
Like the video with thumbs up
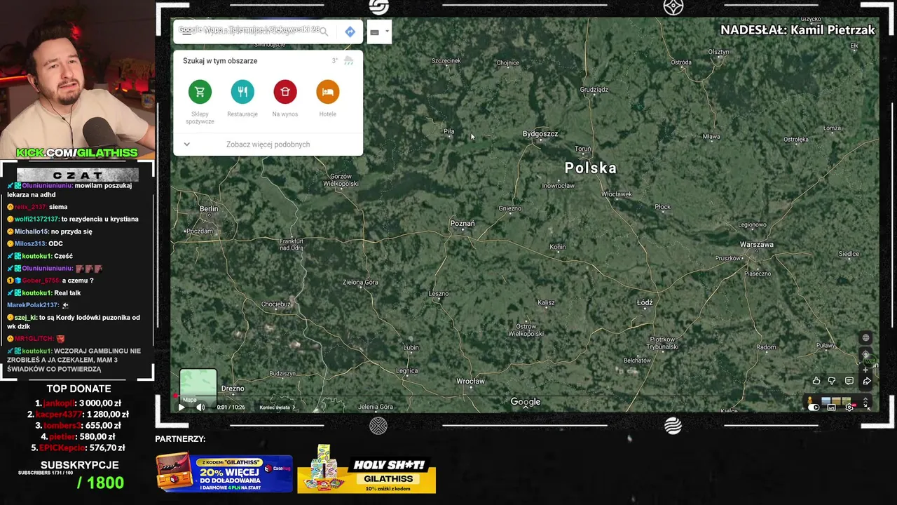816,381
